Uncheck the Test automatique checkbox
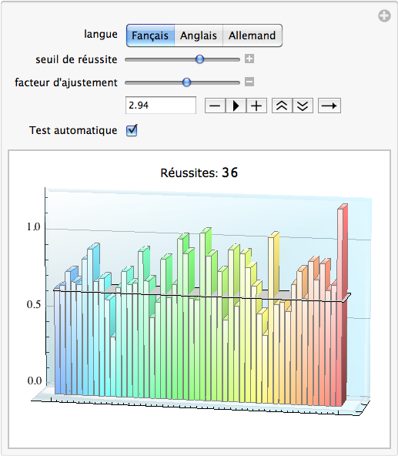The image size is (398, 456). (132, 130)
